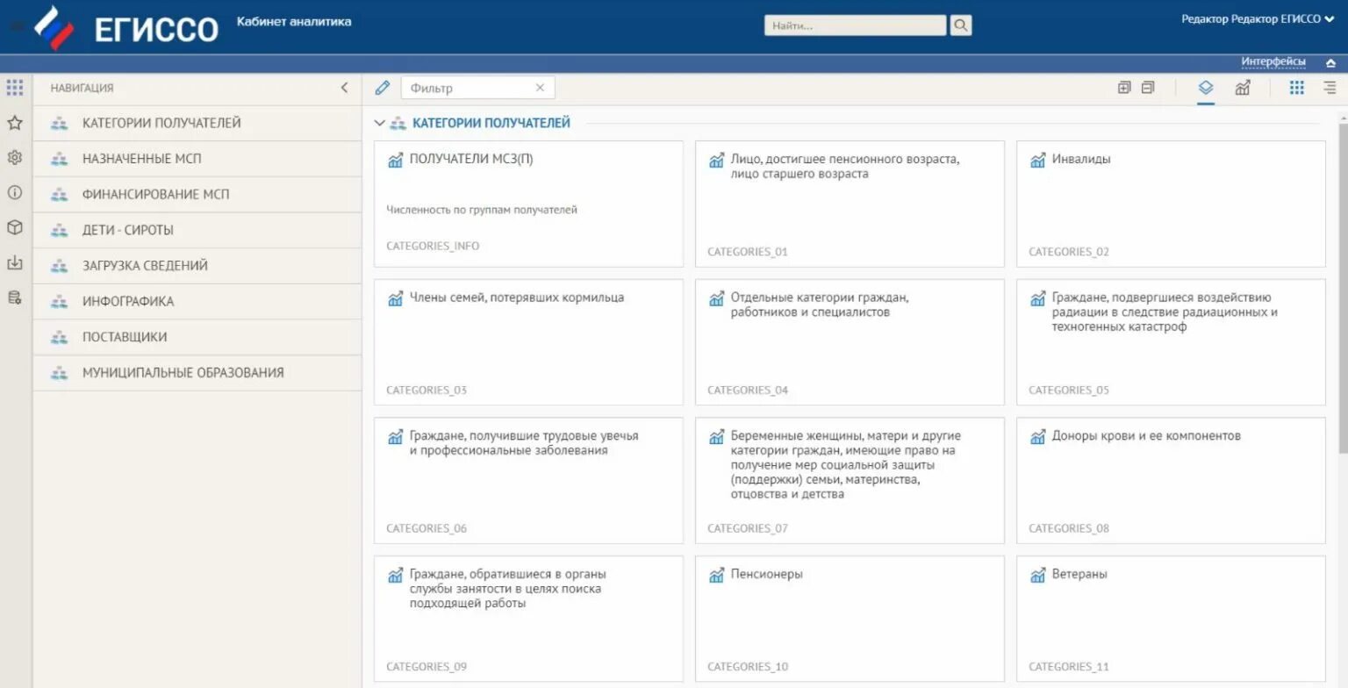Image resolution: width=1348 pixels, height=688 pixels.
Task: Click chart icon on Инвалиды card
Action: pyautogui.click(x=1037, y=160)
